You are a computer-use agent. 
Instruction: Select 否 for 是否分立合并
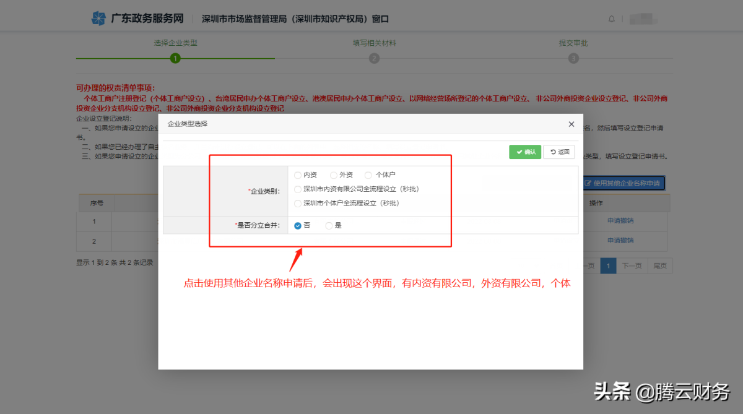pyautogui.click(x=298, y=226)
